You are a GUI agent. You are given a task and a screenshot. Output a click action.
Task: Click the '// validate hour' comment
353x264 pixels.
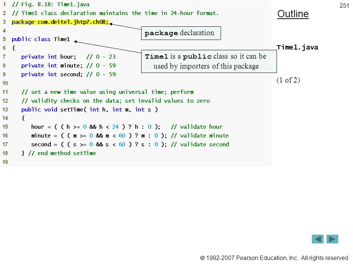click(x=197, y=127)
